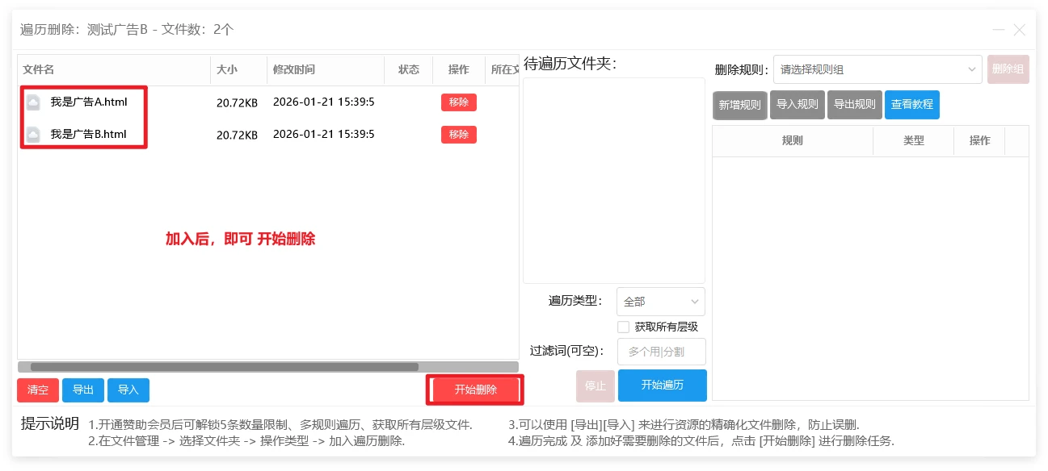Click the 修改时间 column header
Screen dimensions: 1048x471
click(325, 70)
